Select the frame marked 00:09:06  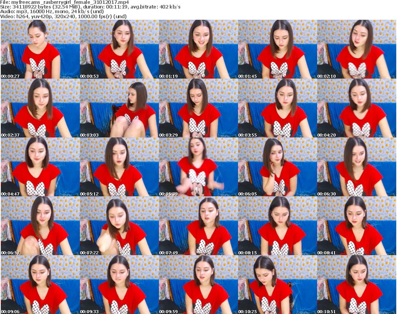[40, 285]
